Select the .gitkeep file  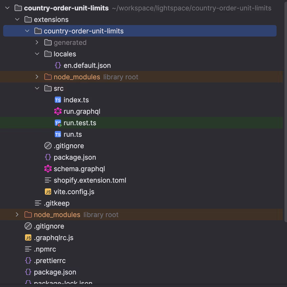pos(57,203)
